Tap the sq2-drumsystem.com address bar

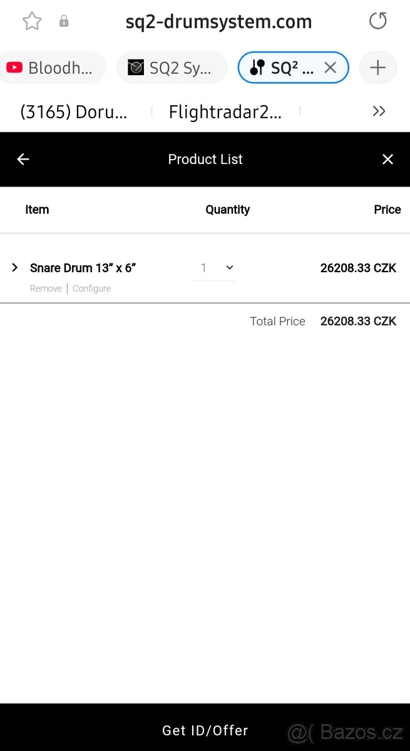[x=218, y=21]
